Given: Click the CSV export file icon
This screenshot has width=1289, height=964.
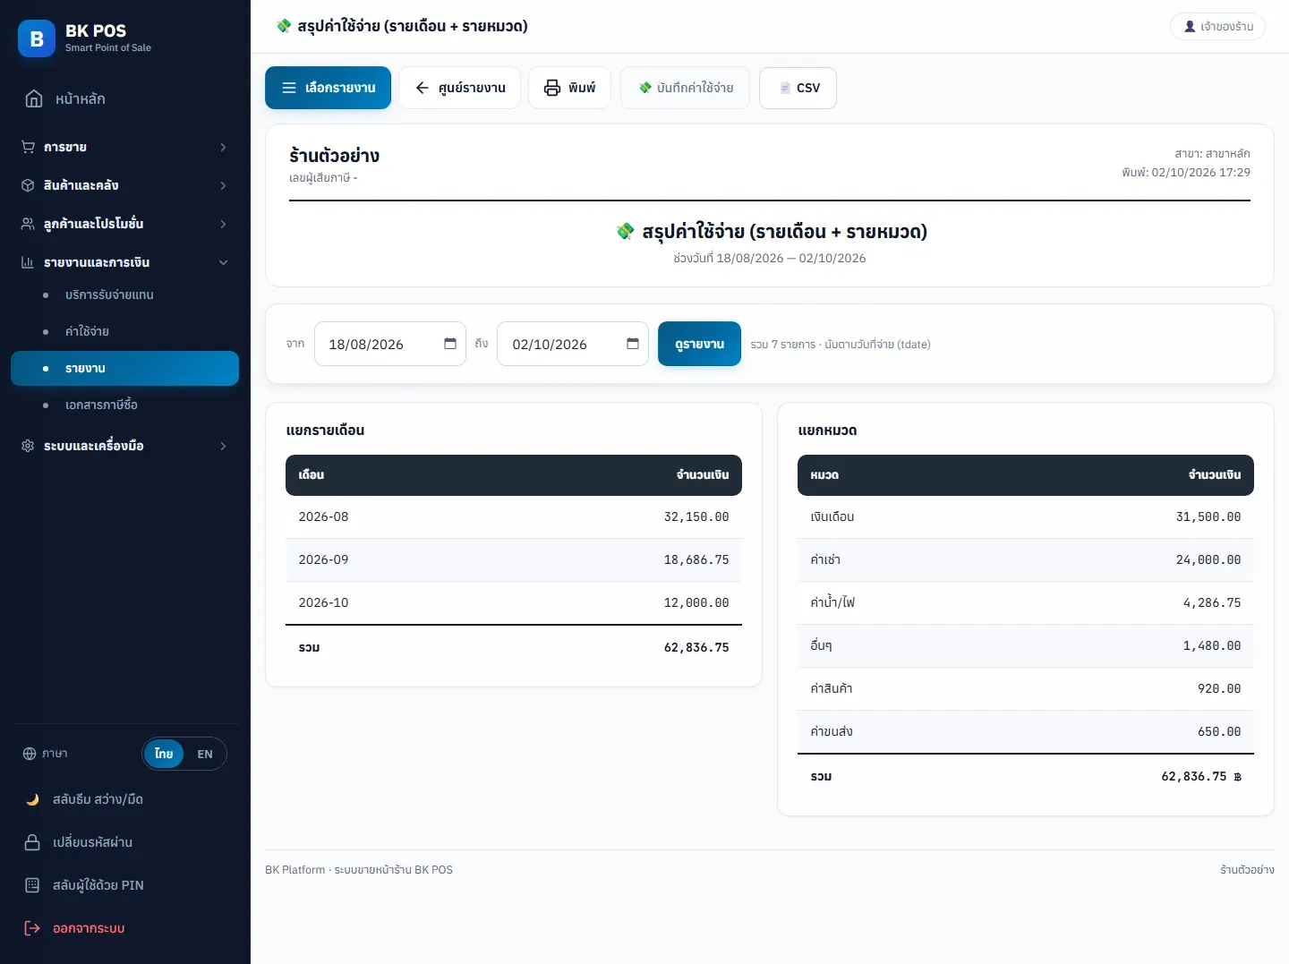Looking at the screenshot, I should click(x=785, y=88).
